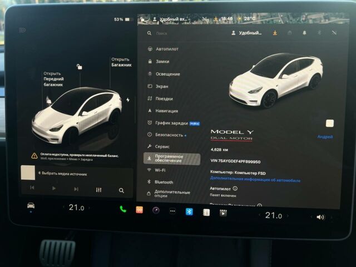Open the notebook manual app icon

click(206, 212)
